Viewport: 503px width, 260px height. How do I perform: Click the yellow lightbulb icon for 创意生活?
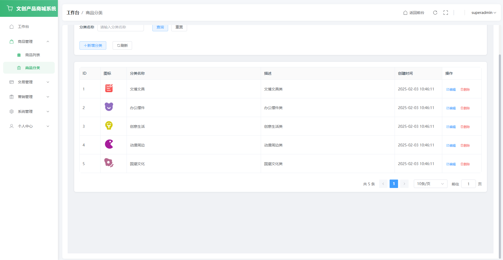coord(109,125)
